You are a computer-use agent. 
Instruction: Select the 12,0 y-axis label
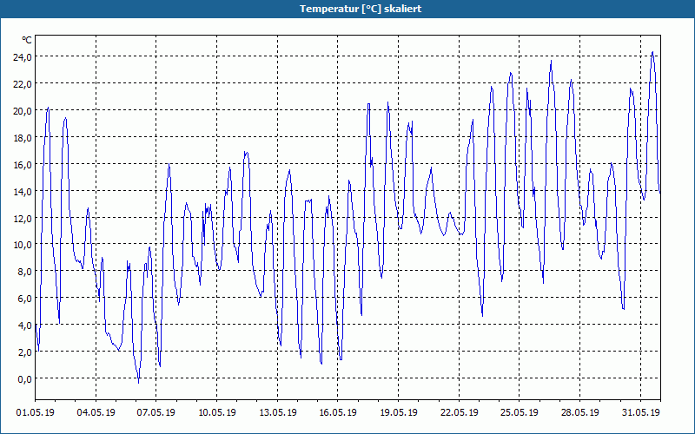[x=23, y=219]
